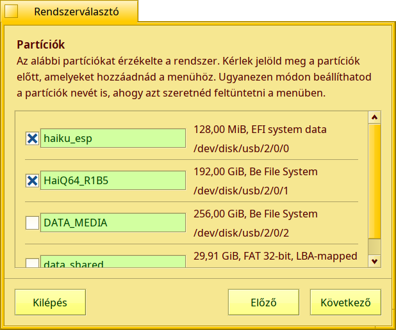Edit the DATA_MEDIA partition name field
This screenshot has height=330, width=396.
point(113,223)
